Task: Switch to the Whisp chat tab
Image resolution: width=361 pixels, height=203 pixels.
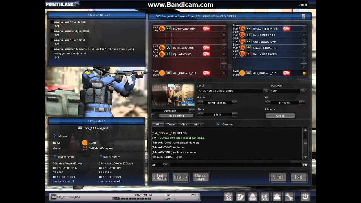Action: click(x=197, y=124)
